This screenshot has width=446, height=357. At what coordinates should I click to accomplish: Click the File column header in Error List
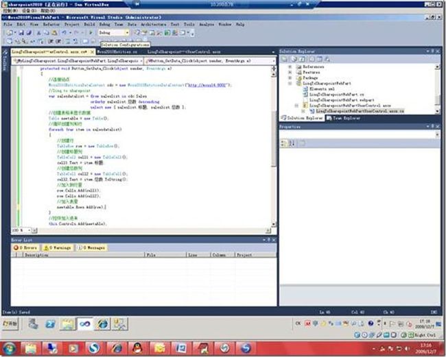pyautogui.click(x=165, y=255)
